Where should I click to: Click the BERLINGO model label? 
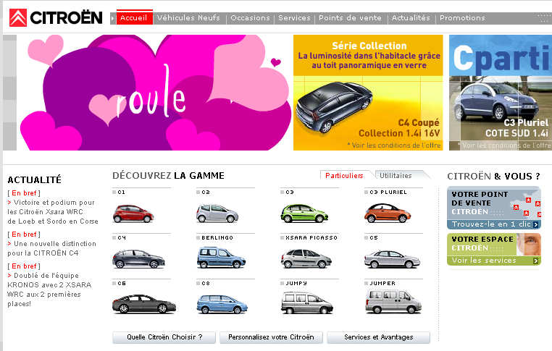(217, 238)
